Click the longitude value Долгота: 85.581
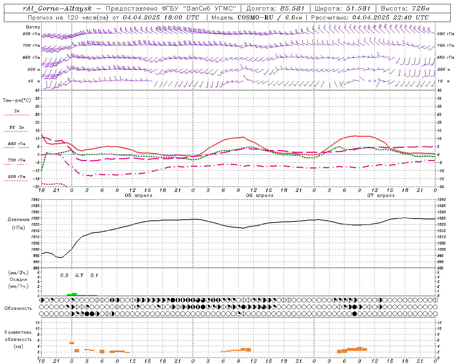Screen dimensions: 456x364 tap(276, 9)
